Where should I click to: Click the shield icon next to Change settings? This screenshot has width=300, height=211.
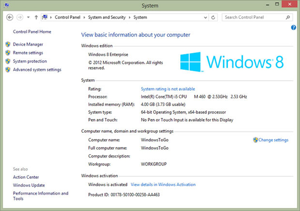[x=255, y=140]
